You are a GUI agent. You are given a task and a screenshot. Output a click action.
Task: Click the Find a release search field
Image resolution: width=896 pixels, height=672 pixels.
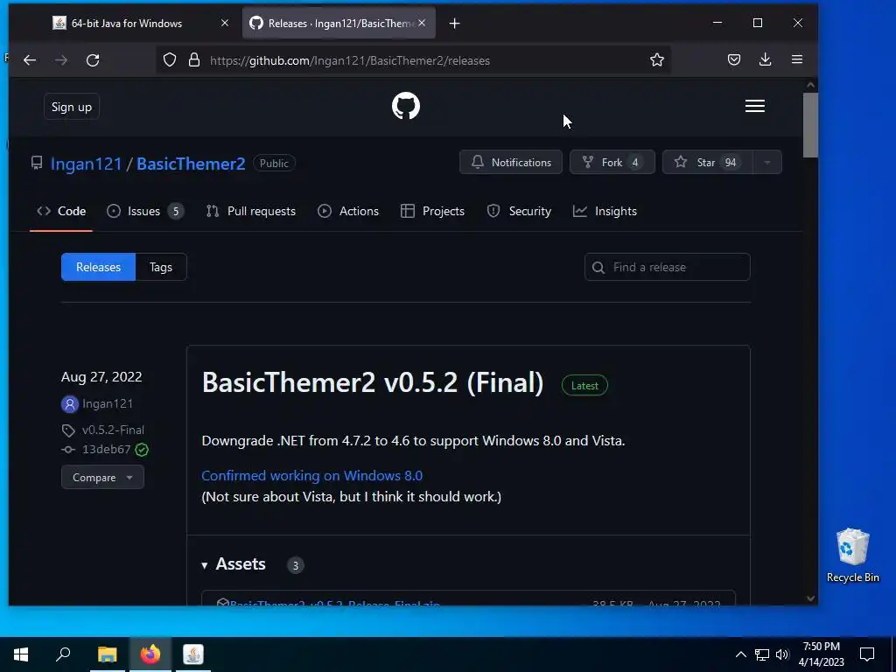tap(667, 267)
